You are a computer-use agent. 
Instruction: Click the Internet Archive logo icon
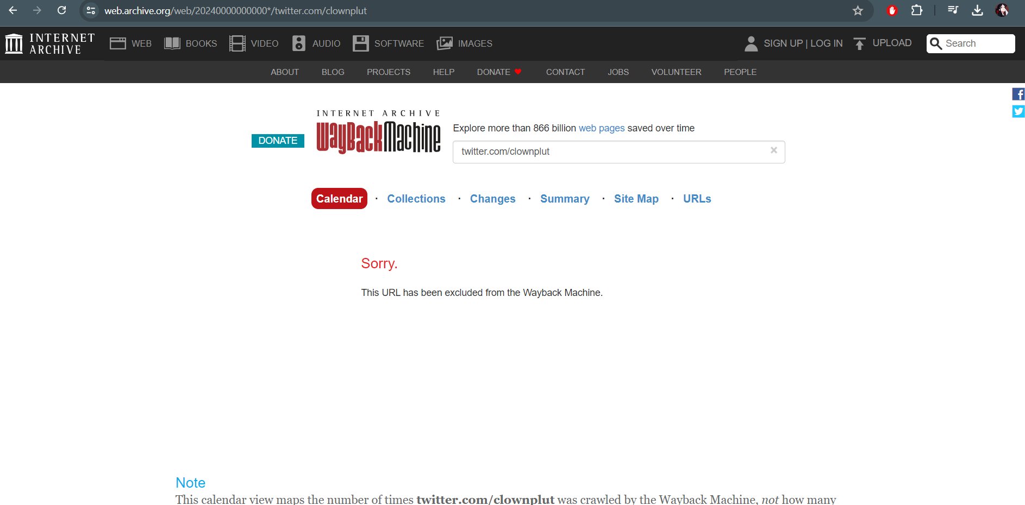[14, 43]
